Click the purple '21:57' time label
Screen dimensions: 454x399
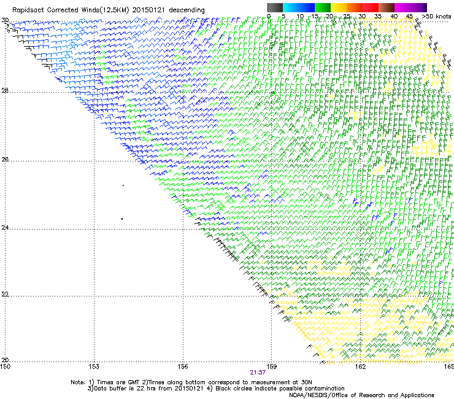[258, 373]
